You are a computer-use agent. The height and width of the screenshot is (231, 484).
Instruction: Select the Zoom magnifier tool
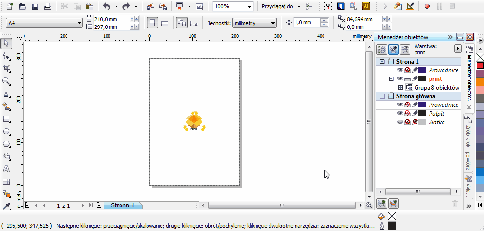point(6,81)
